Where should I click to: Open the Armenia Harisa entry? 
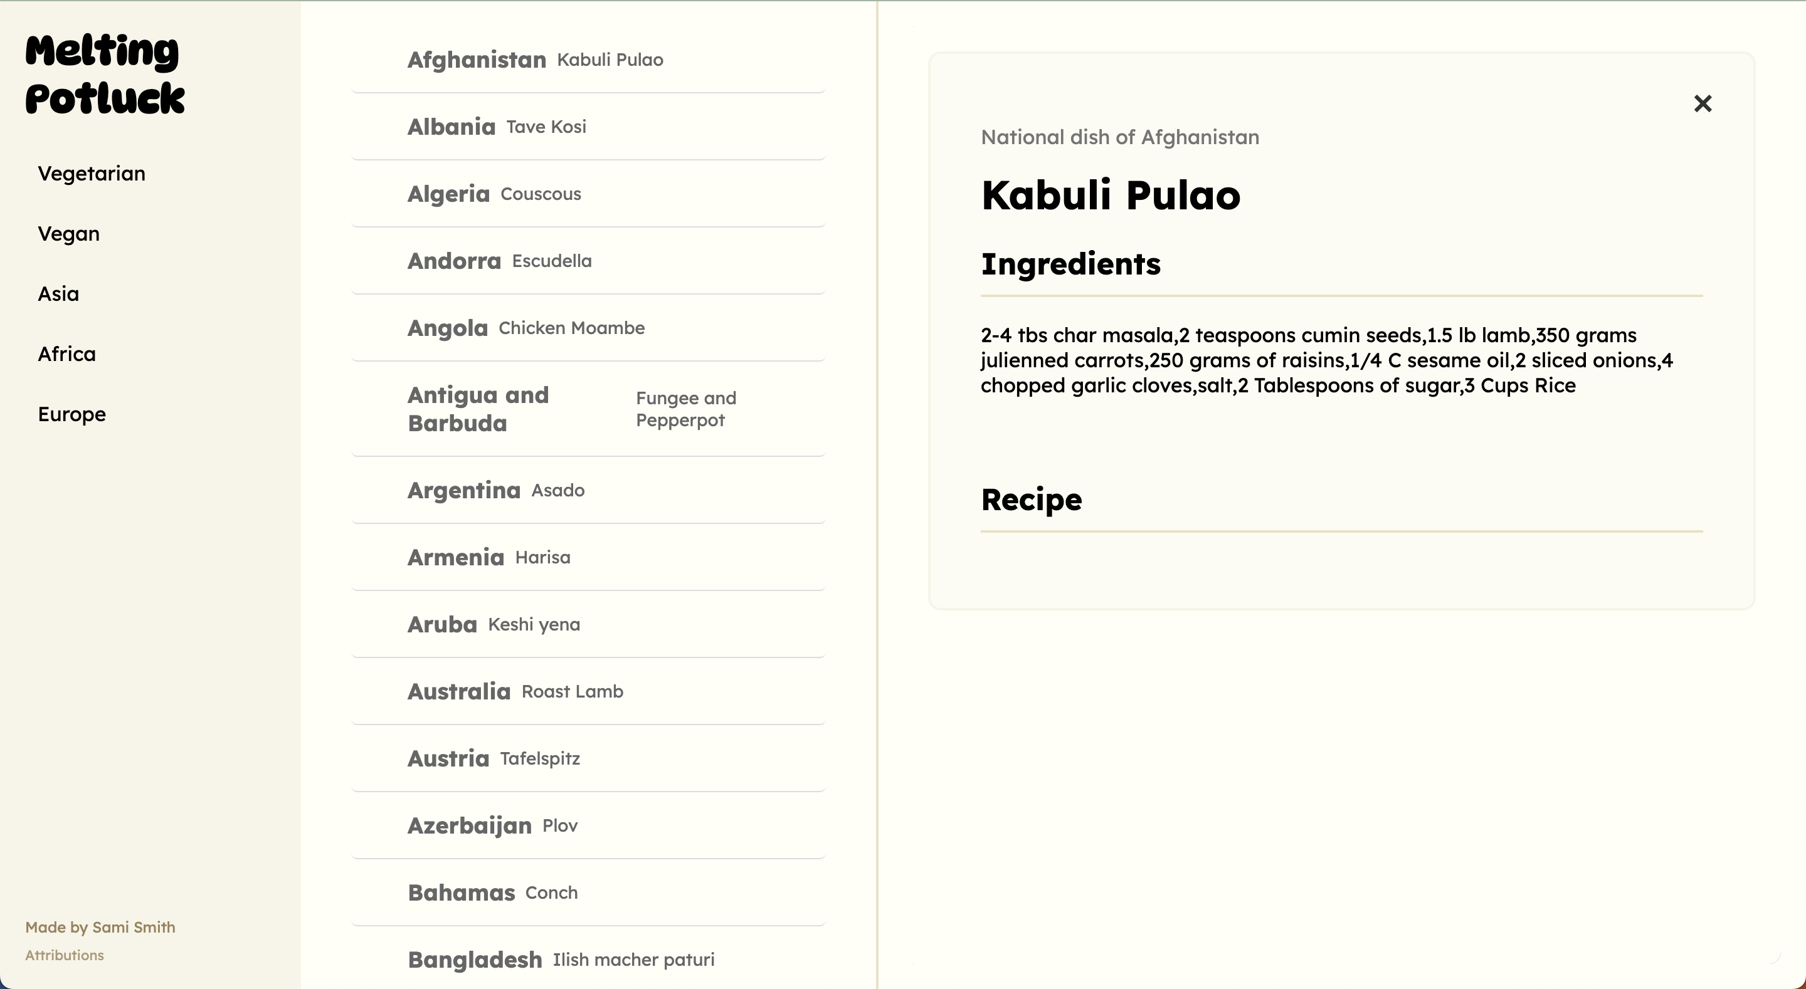click(588, 558)
